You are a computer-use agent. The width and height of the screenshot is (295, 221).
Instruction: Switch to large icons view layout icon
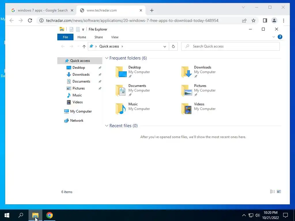[x=279, y=191]
